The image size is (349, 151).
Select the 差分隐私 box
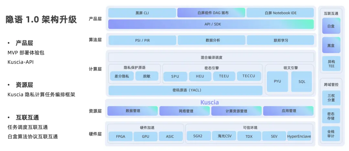coord(122,76)
